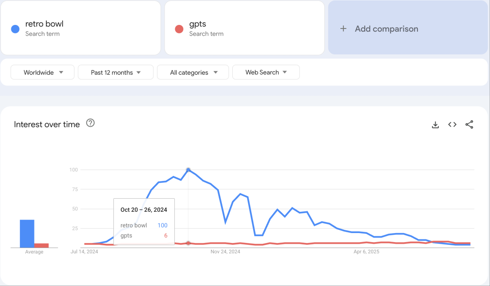Screen dimensions: 490x286
Task: Open the Worldwide region dropdown
Action: tap(43, 72)
